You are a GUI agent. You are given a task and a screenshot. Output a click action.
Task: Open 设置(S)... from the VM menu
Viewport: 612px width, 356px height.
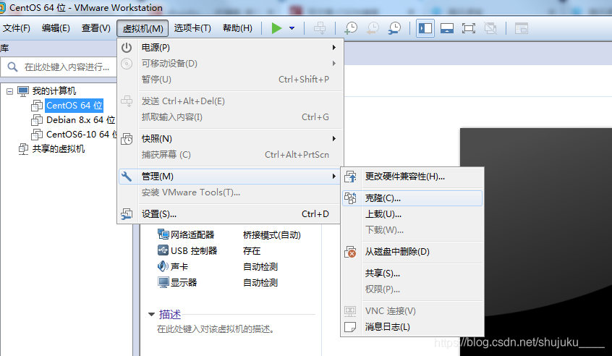point(230,214)
